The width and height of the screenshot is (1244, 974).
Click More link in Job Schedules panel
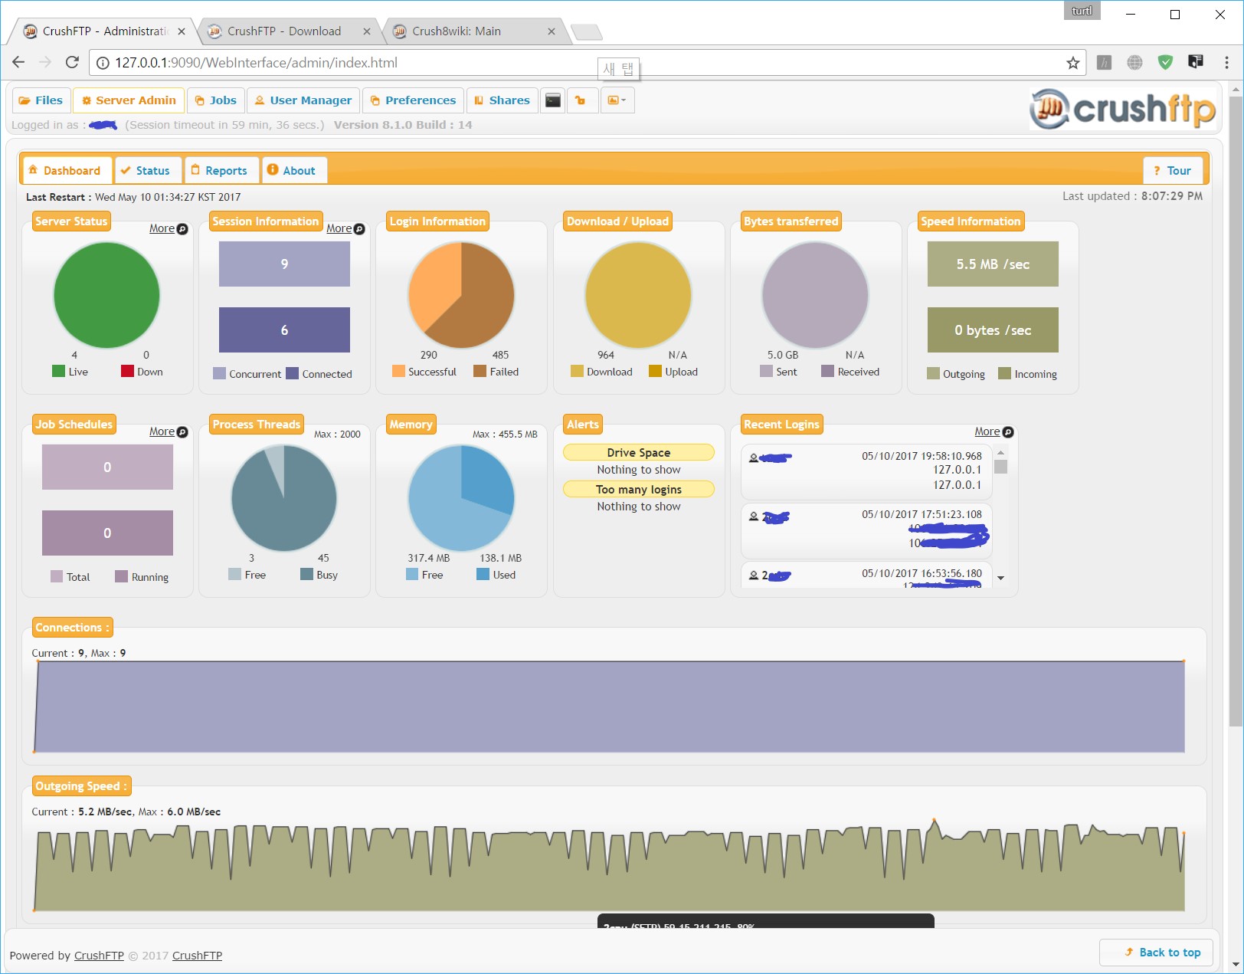[x=169, y=431]
